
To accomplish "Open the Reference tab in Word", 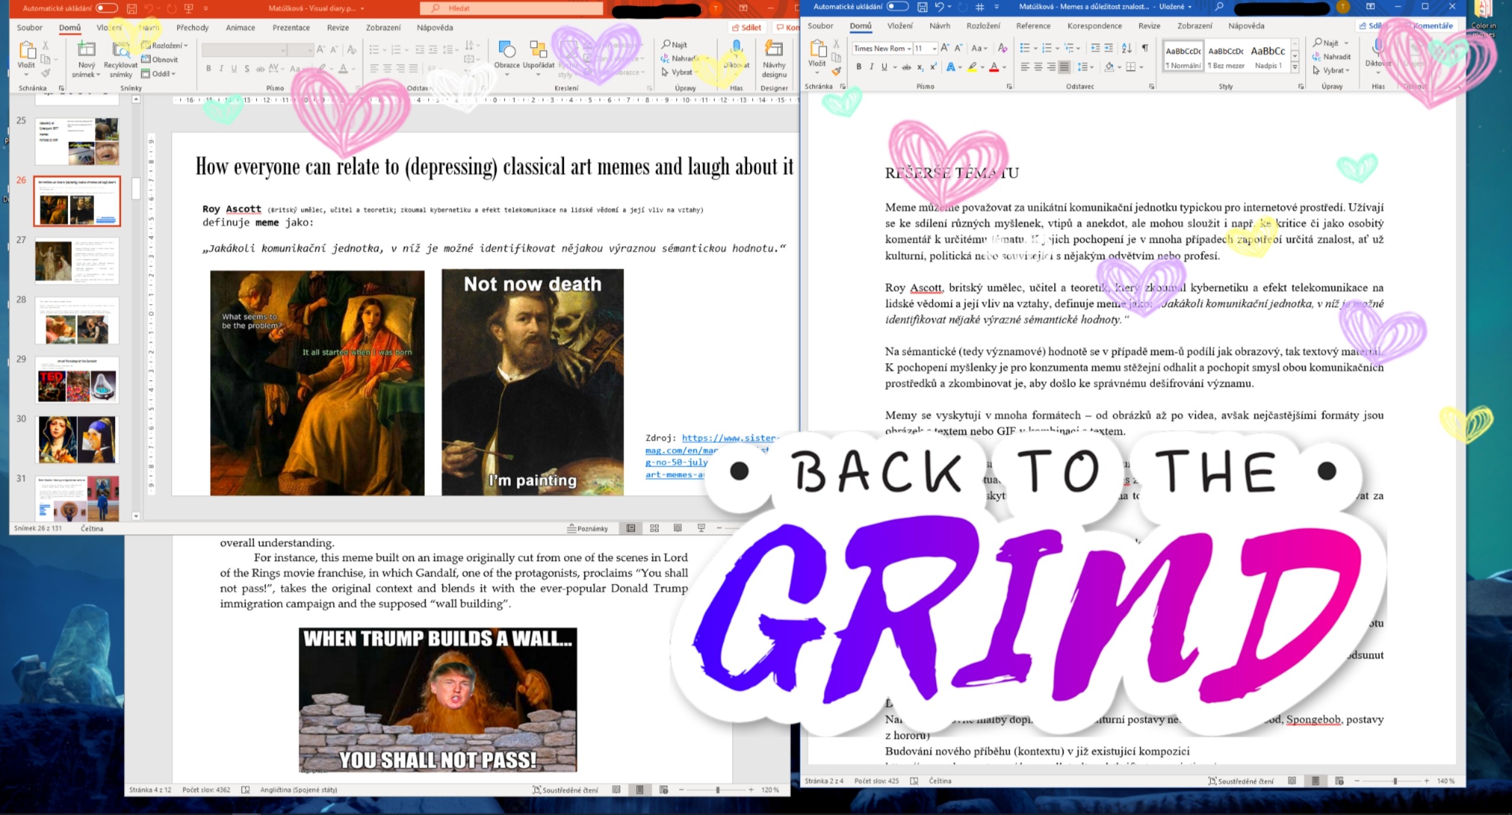I will (x=1033, y=26).
